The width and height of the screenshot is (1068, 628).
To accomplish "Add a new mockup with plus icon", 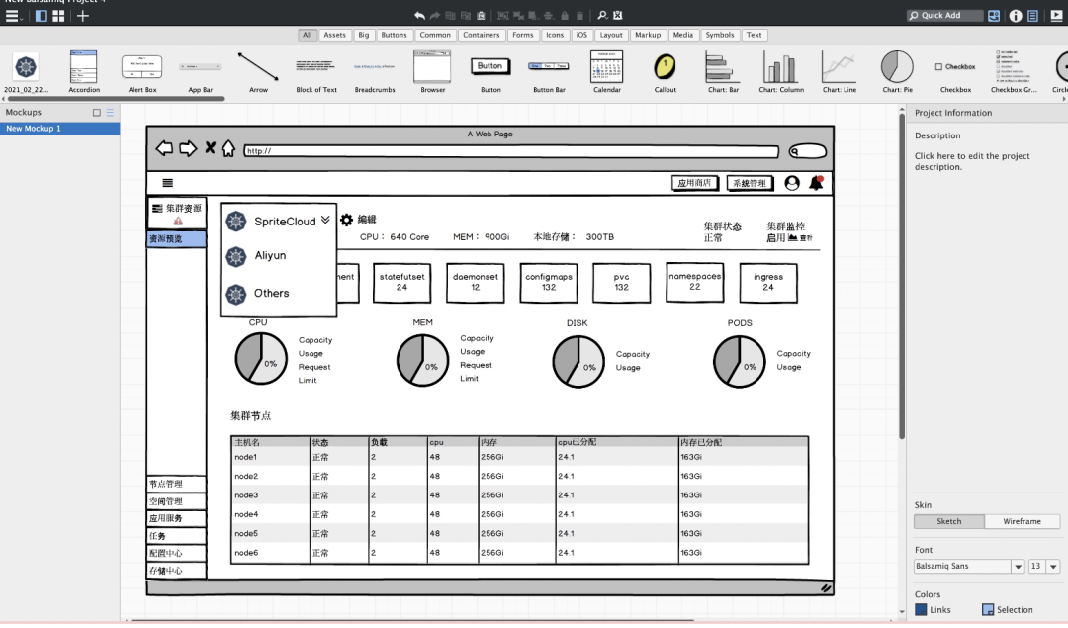I will [82, 16].
